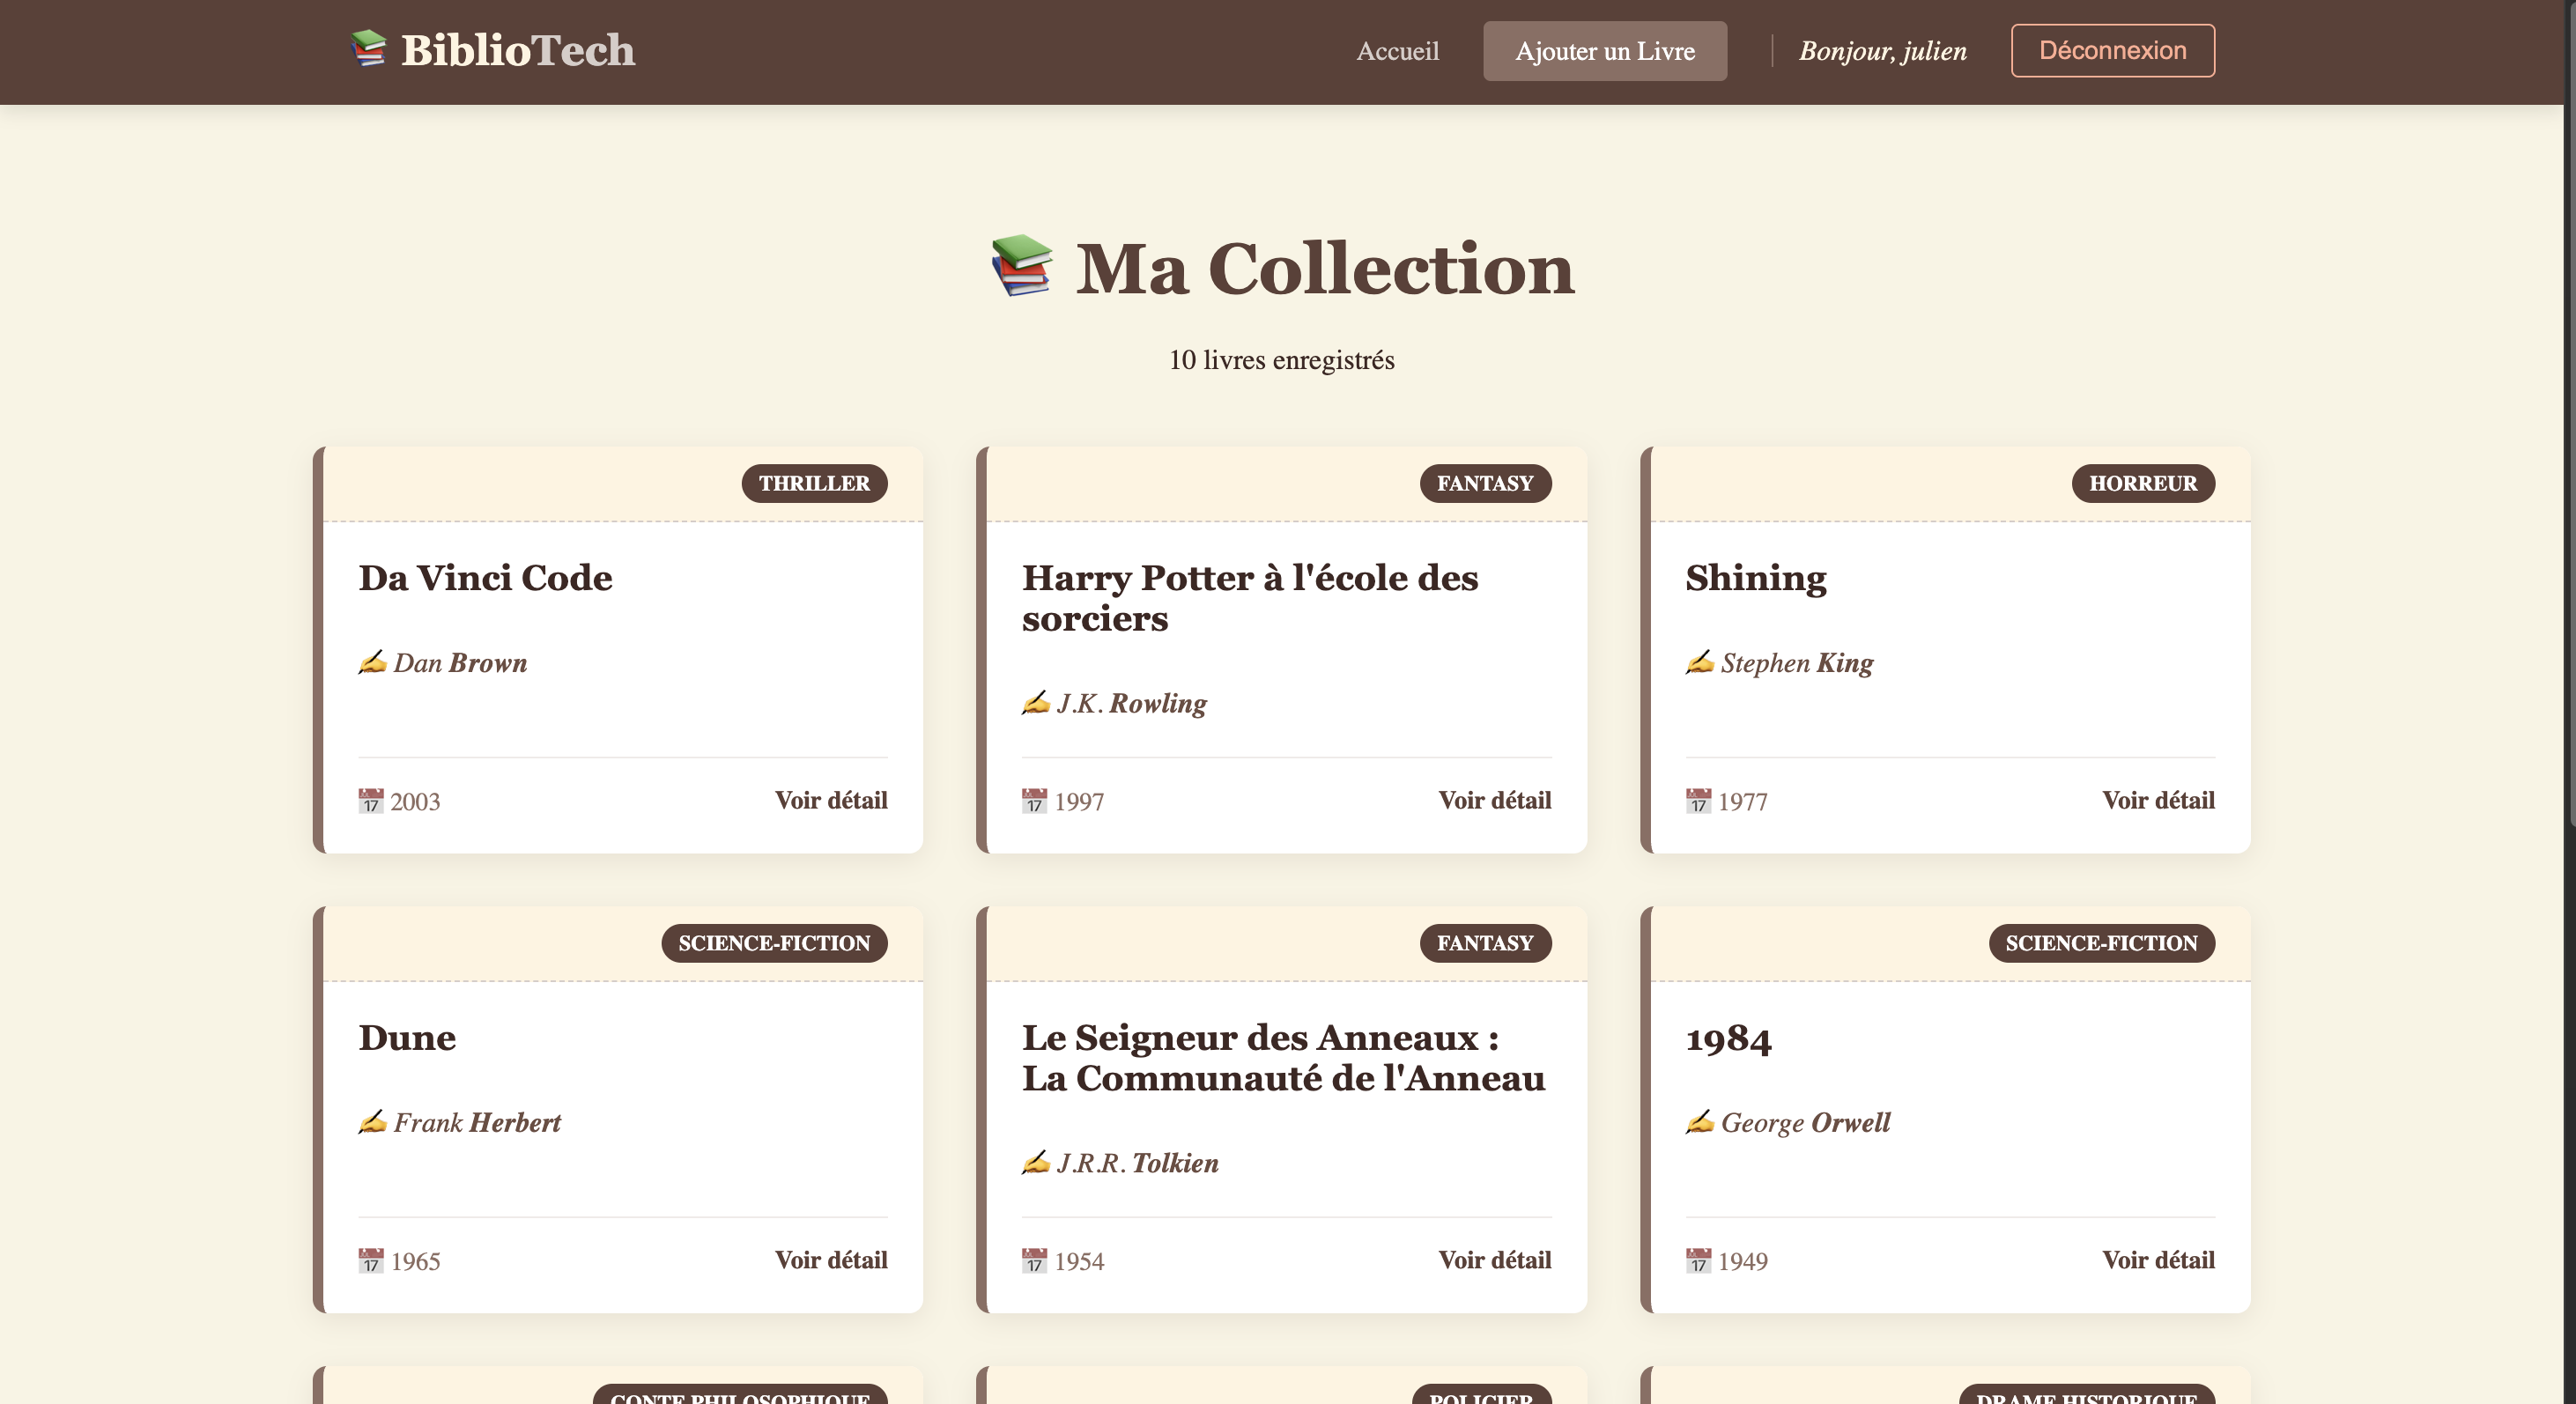Select the Harry Potter book title
This screenshot has width=2576, height=1404.
(x=1249, y=597)
